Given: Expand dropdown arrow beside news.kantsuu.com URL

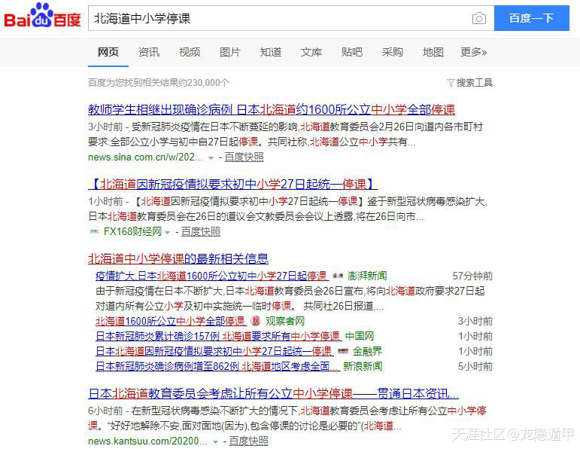Looking at the screenshot, I should (x=215, y=441).
